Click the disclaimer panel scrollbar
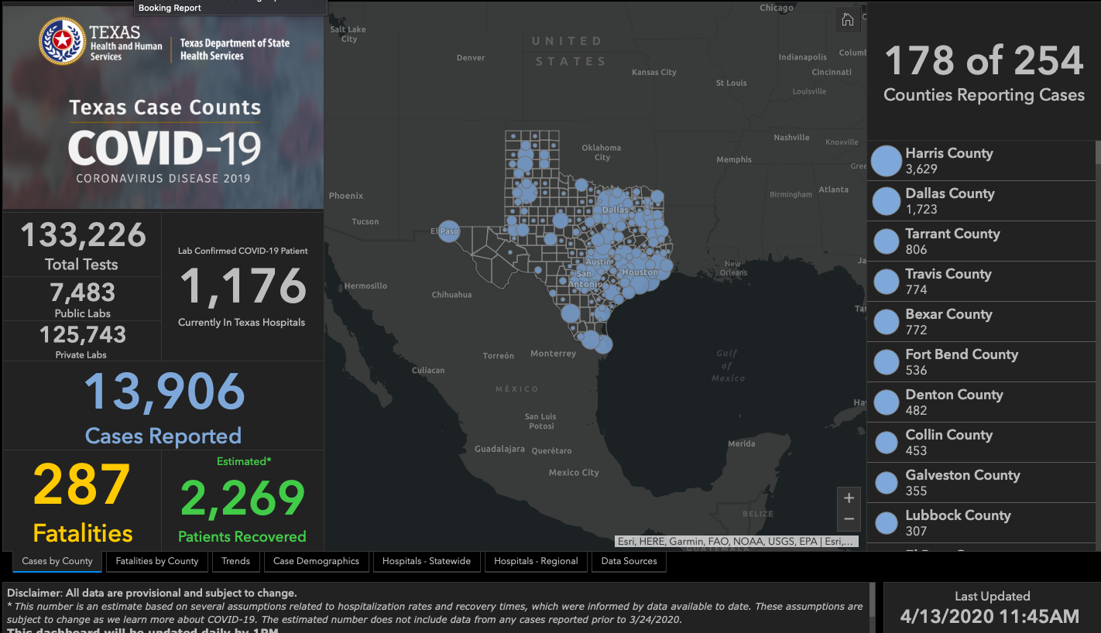 [x=872, y=607]
